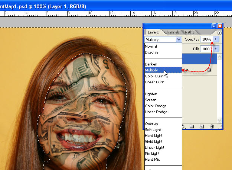Choose Dissolve blend mode

(x=163, y=52)
